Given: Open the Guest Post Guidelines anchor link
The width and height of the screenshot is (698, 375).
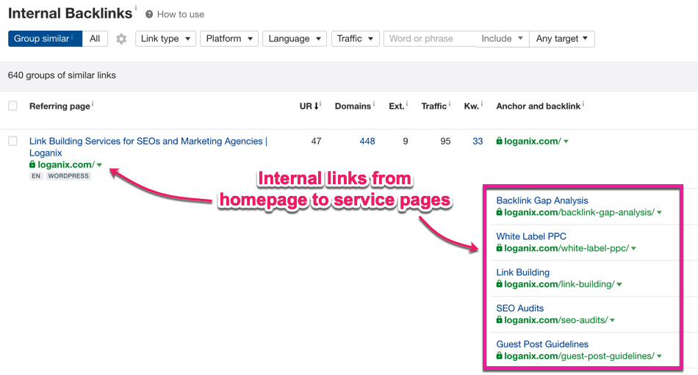Looking at the screenshot, I should click(x=542, y=344).
